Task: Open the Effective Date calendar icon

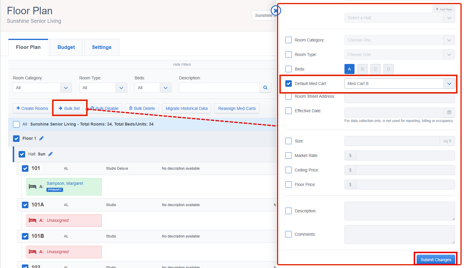Action: 449,113
